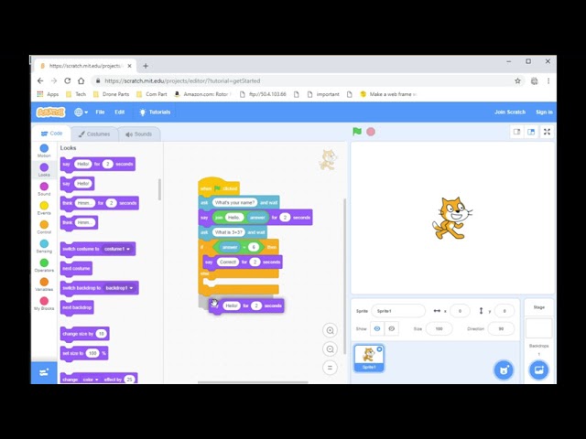Click the say Correct! block in script
This screenshot has height=439, width=586.
pyautogui.click(x=243, y=262)
